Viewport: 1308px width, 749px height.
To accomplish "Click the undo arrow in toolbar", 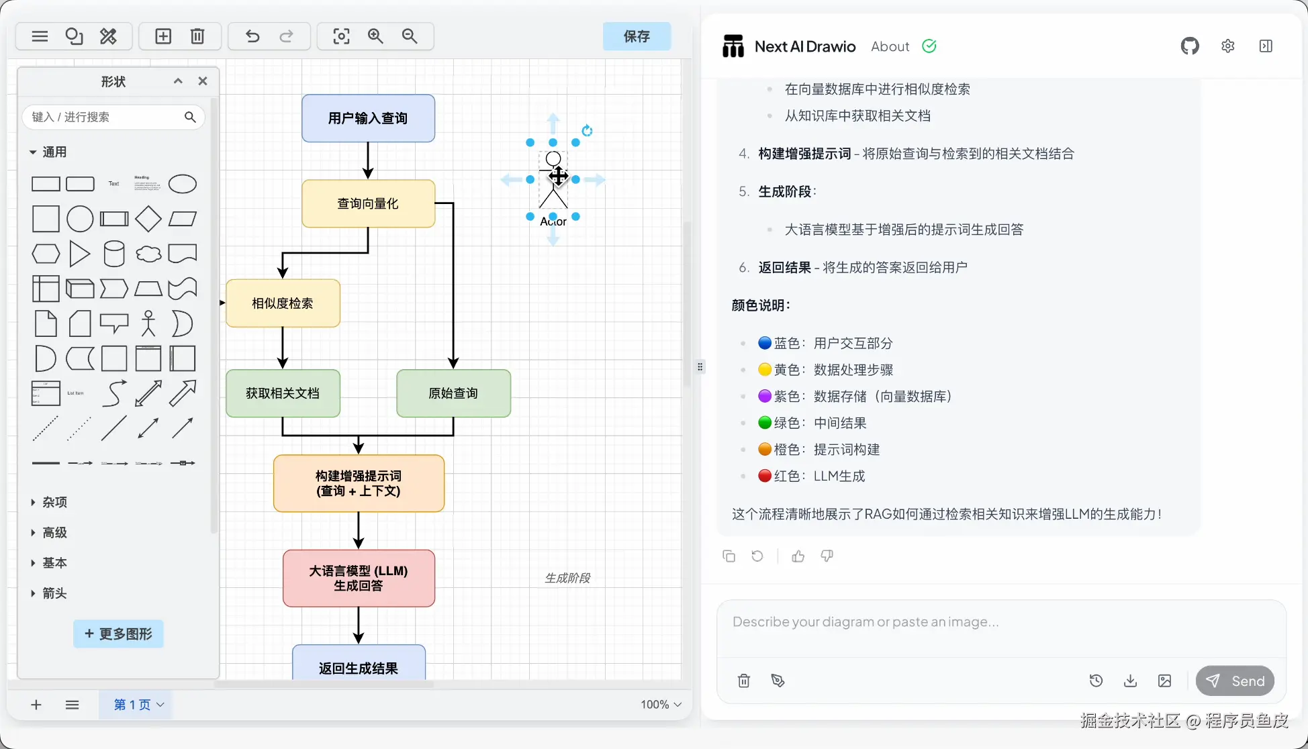I will [252, 36].
